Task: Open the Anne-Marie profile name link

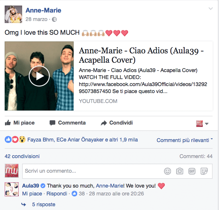Action: [x=43, y=10]
